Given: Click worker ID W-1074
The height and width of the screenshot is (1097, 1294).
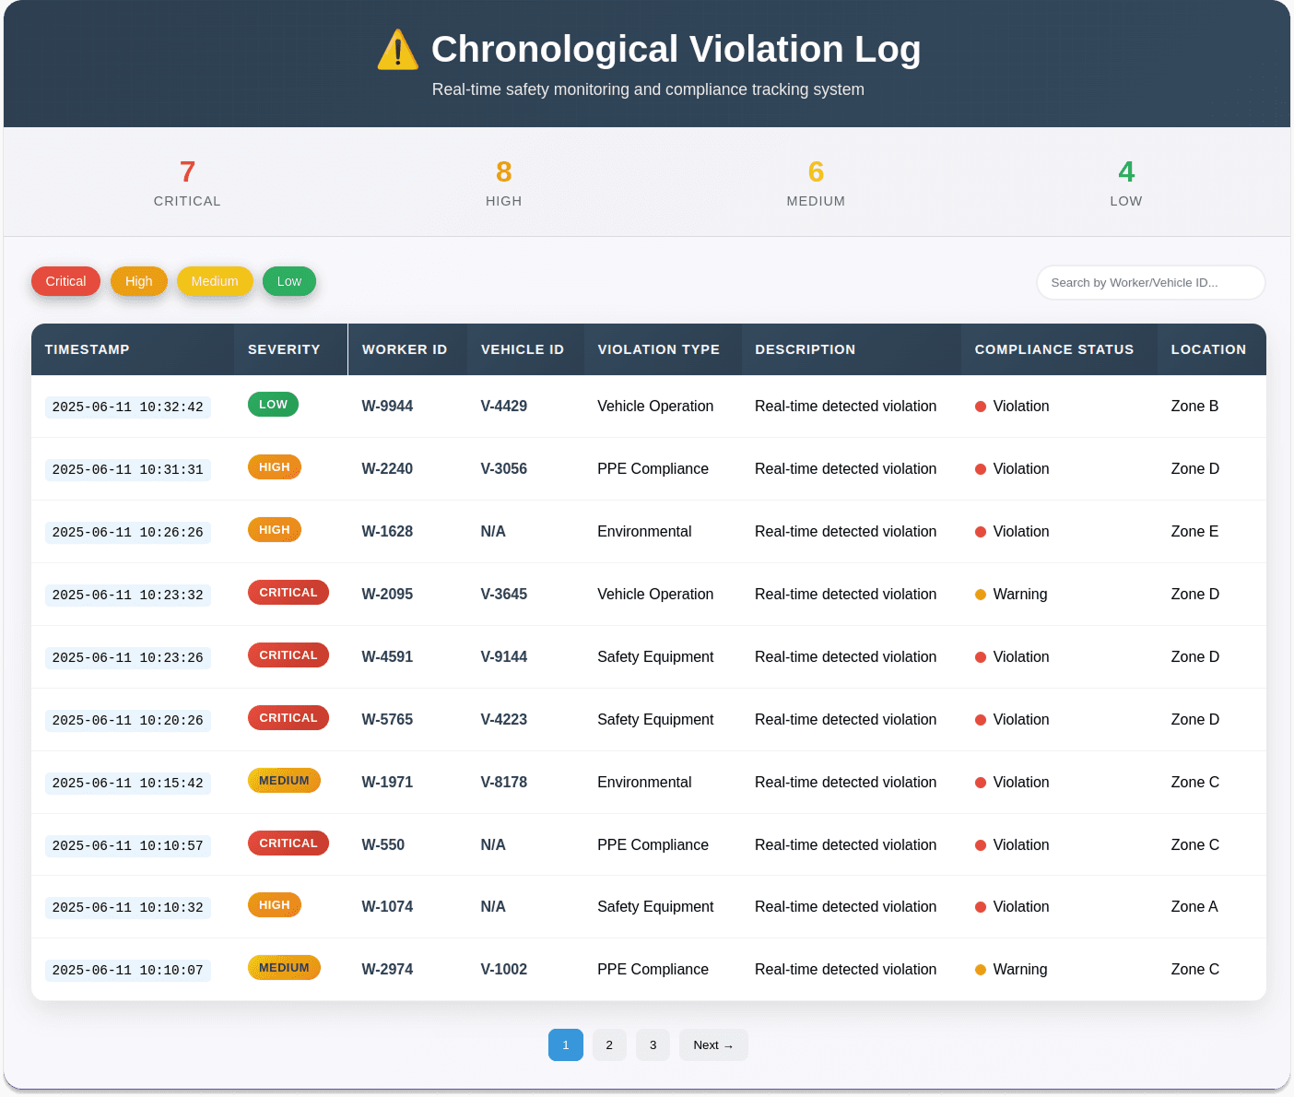Looking at the screenshot, I should pyautogui.click(x=387, y=907).
